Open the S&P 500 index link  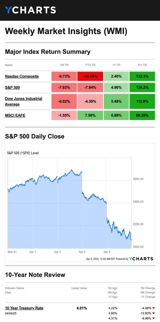[x=12, y=88]
